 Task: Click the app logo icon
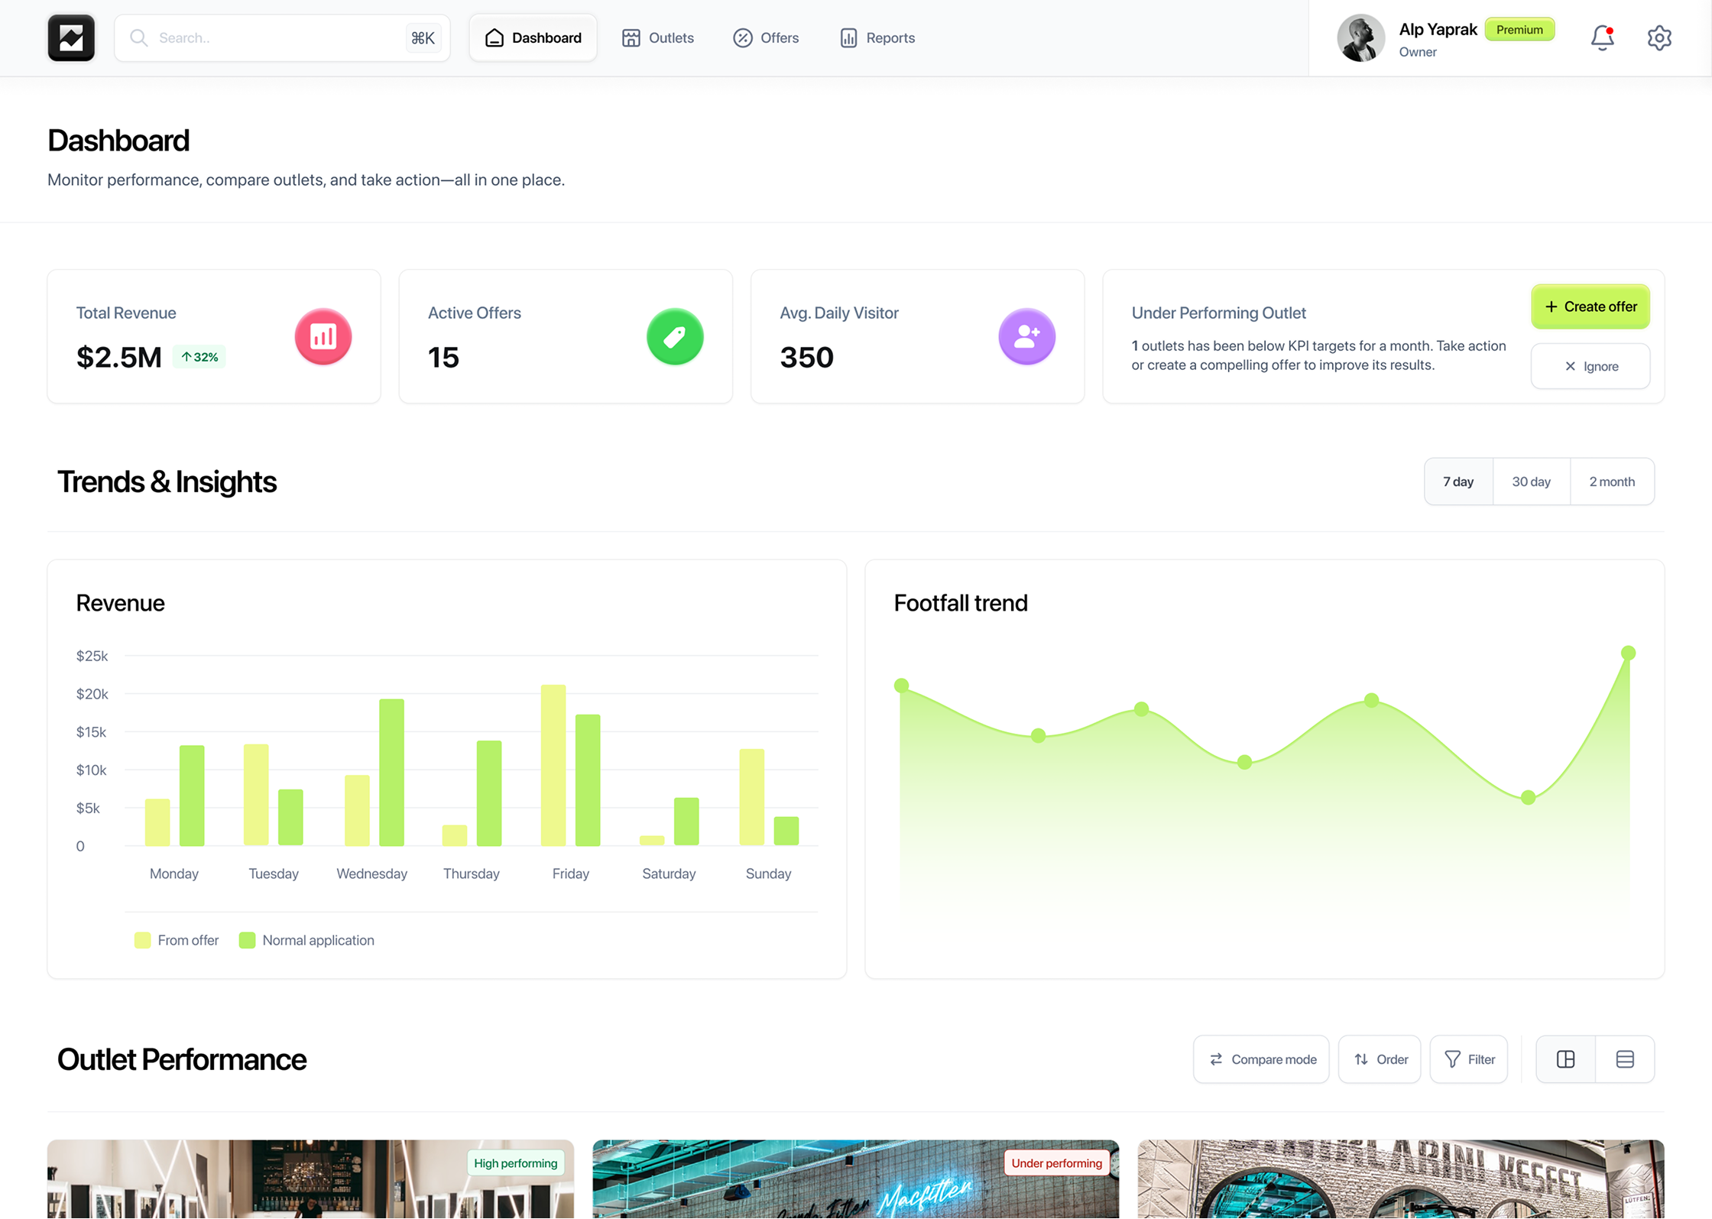[71, 37]
